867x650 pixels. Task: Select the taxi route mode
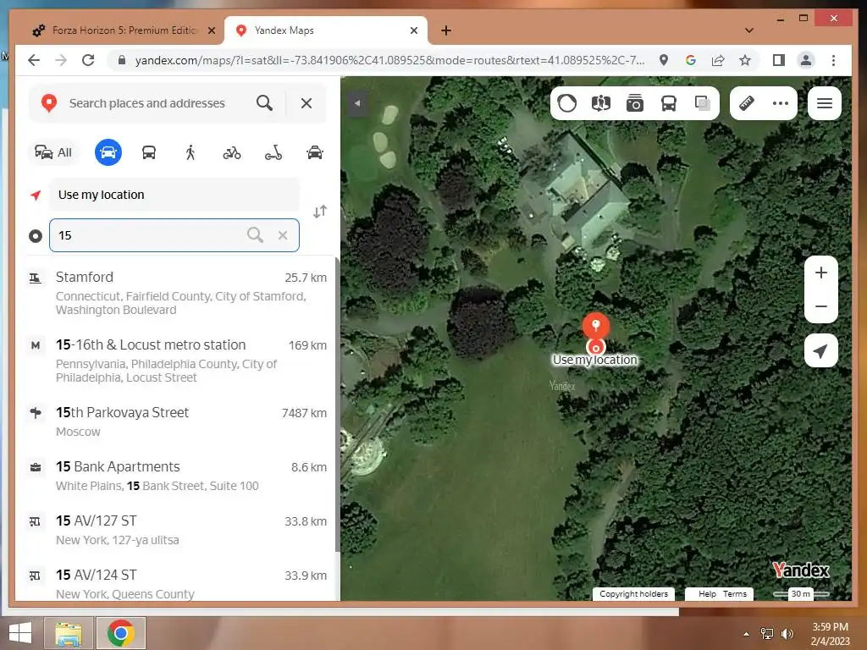click(315, 152)
